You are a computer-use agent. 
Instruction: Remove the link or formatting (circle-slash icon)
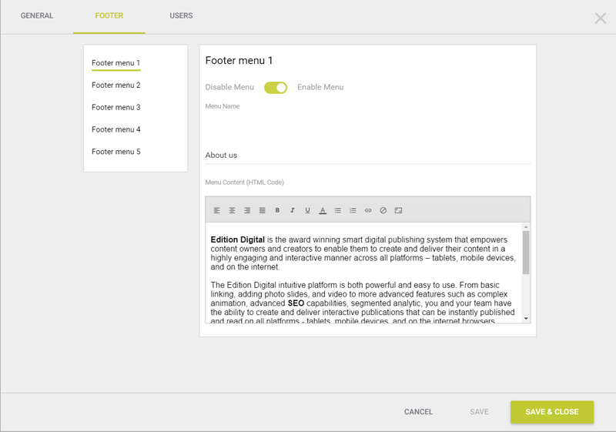tap(383, 210)
